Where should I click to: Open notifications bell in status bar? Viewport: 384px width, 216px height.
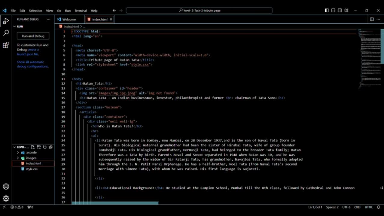coord(378,207)
